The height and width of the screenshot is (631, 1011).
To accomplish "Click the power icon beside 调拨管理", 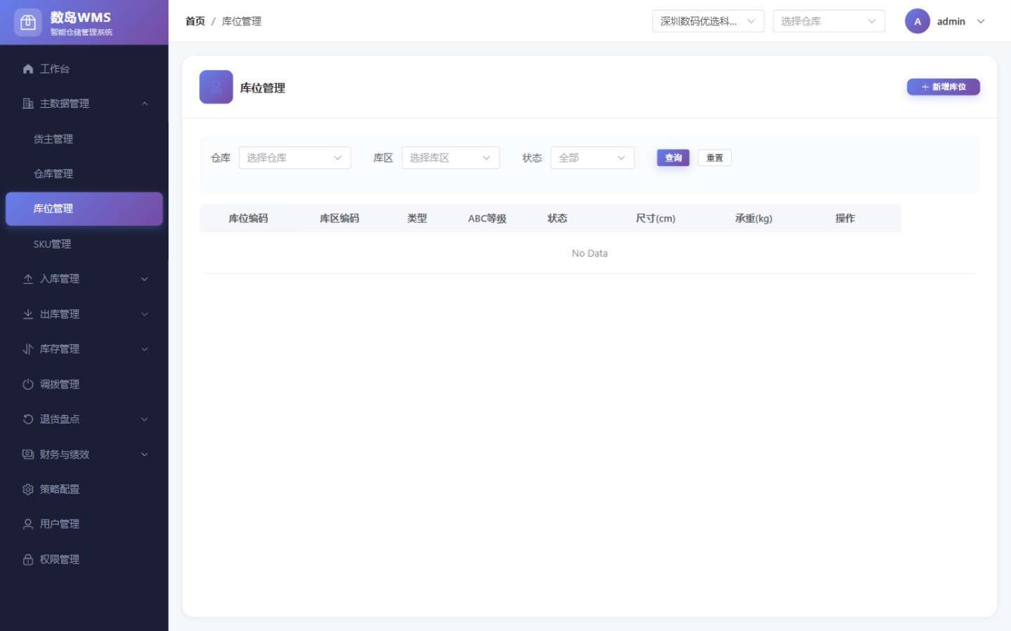I will point(28,384).
